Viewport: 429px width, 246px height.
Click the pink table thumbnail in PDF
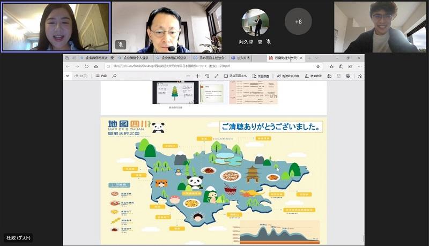(x=253, y=92)
